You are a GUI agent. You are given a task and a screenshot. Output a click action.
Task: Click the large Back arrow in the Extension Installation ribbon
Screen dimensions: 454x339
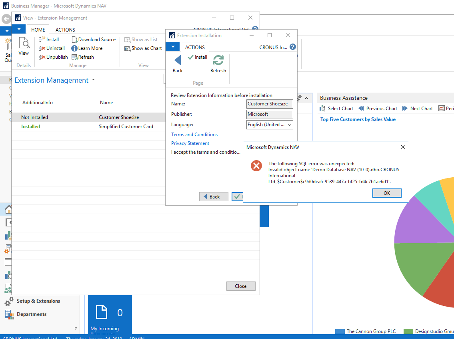click(x=178, y=60)
